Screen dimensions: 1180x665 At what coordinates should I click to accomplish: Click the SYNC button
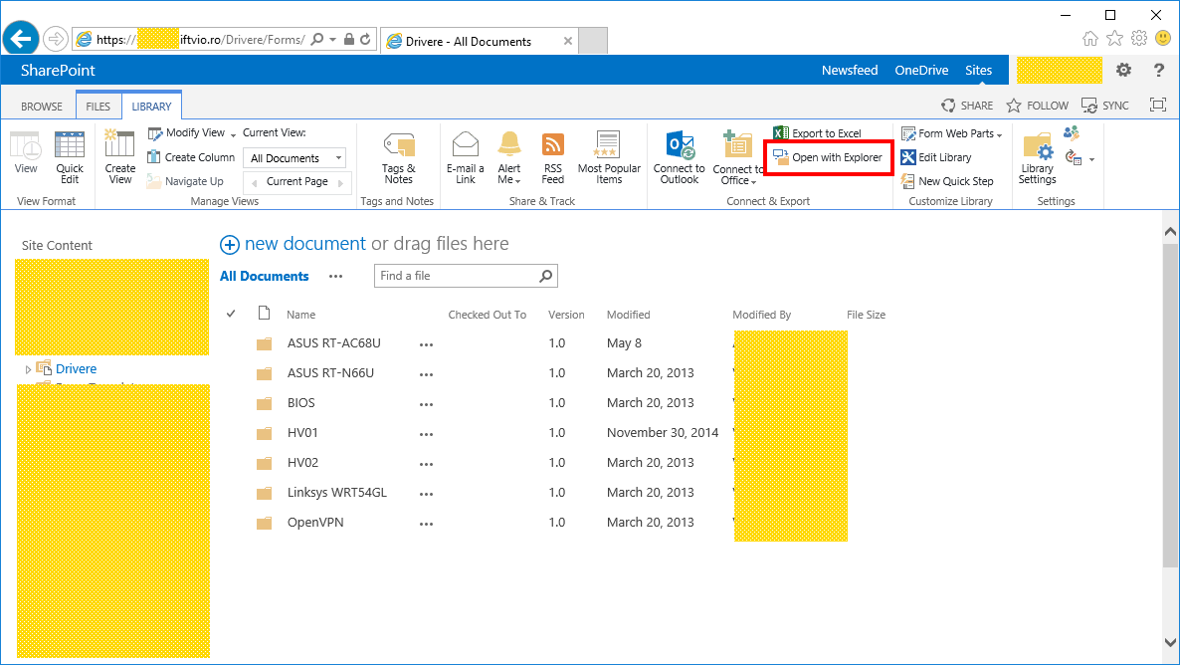(1105, 106)
